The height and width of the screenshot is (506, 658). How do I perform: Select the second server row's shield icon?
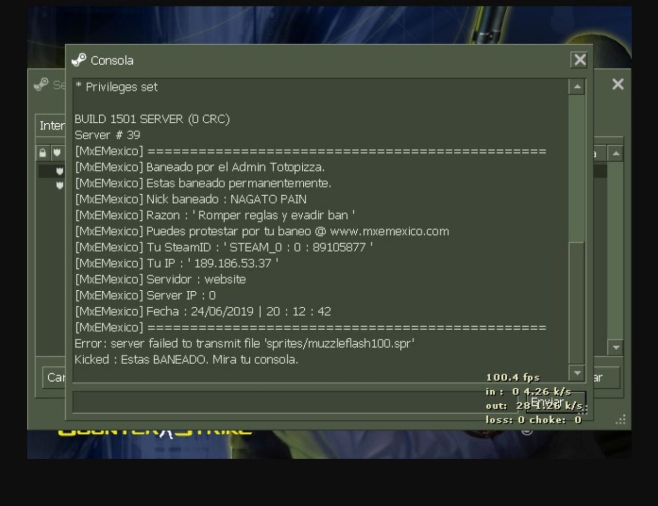pyautogui.click(x=60, y=184)
